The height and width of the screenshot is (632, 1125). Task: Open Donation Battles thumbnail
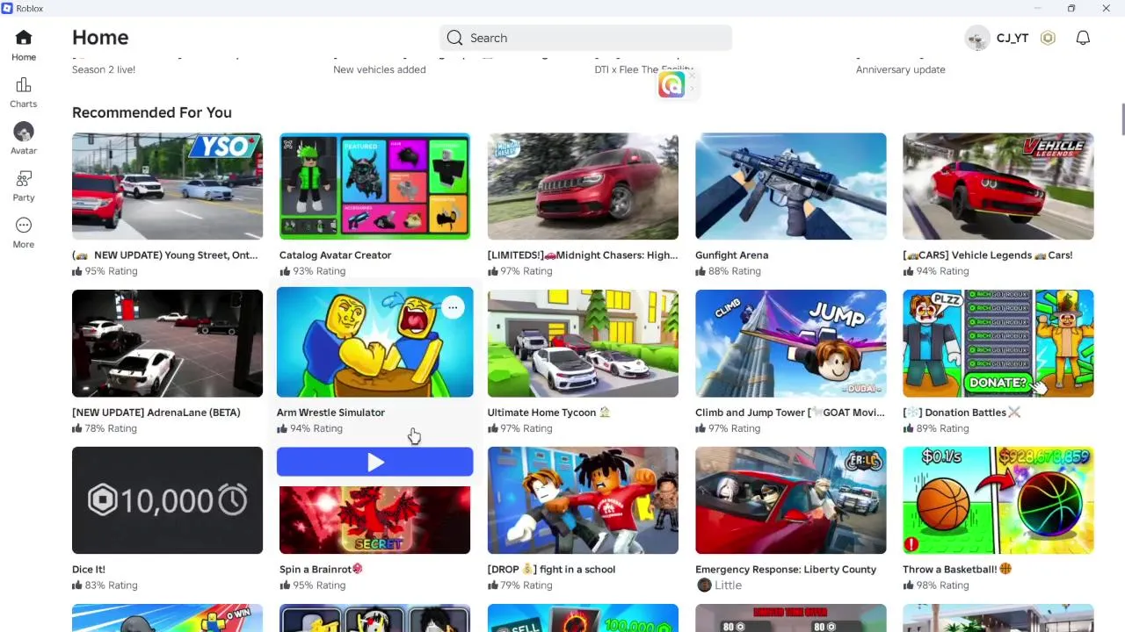[998, 343]
